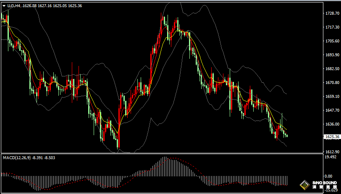Viewport: 341px width, 194px height.
Task: Click the separator between chart and MACD panel
Action: (x=161, y=154)
